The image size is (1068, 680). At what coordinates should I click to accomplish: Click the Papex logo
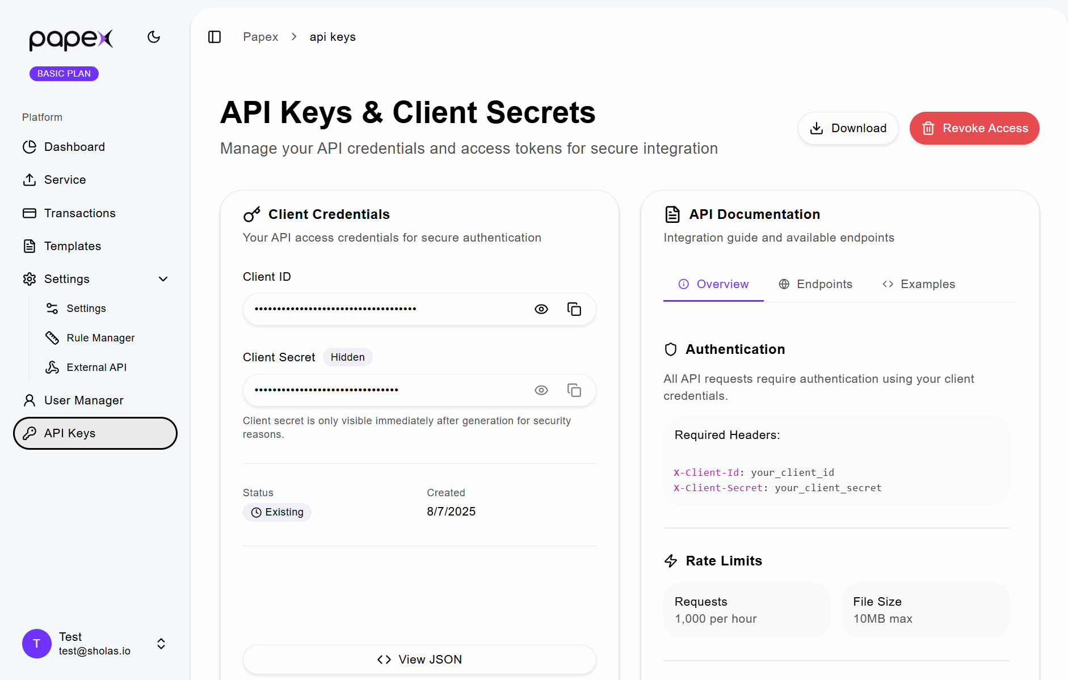click(71, 39)
